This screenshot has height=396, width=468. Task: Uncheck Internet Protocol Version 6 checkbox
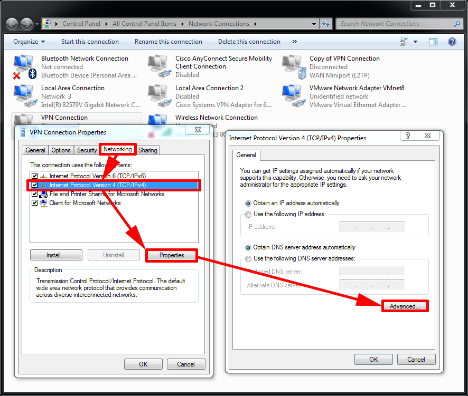pos(35,176)
